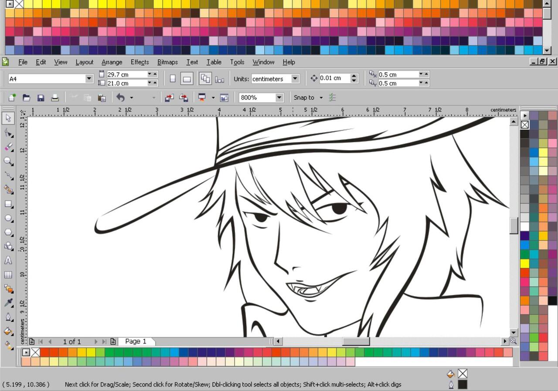Select the Shape tool
558x391 pixels.
coord(8,133)
